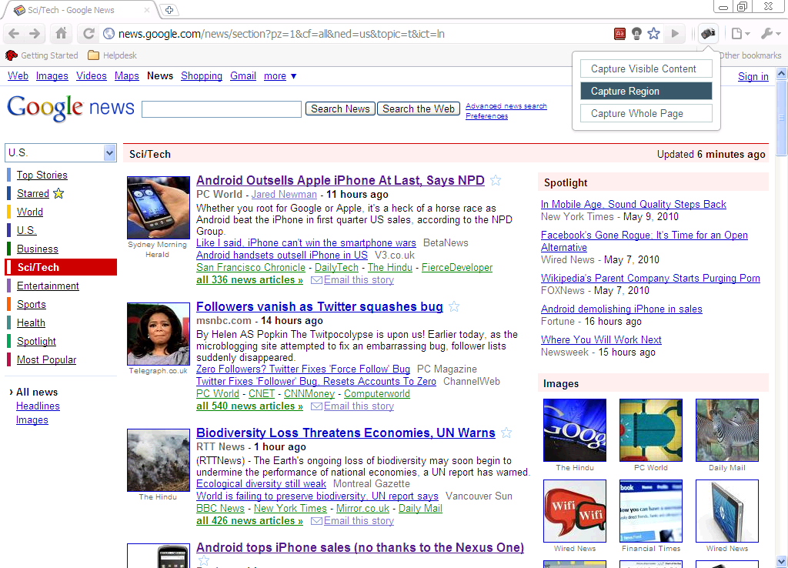The image size is (788, 568).
Task: Click the back navigation arrow
Action: [14, 34]
